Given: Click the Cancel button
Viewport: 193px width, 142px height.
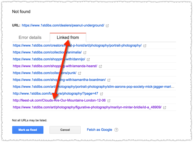Looking at the screenshot, I should (65, 130).
